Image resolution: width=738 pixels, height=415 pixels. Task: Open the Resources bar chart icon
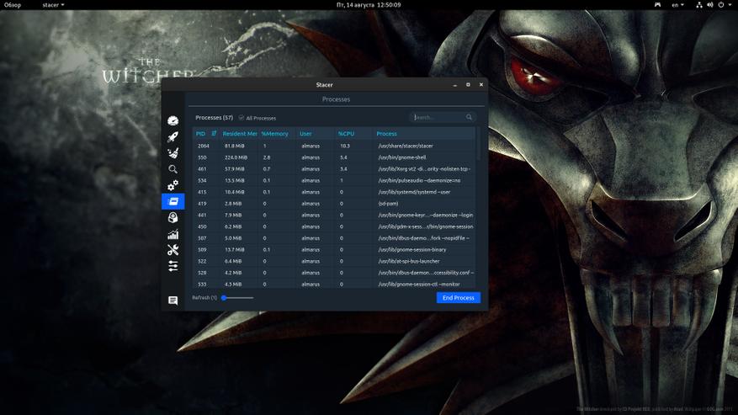click(x=173, y=234)
